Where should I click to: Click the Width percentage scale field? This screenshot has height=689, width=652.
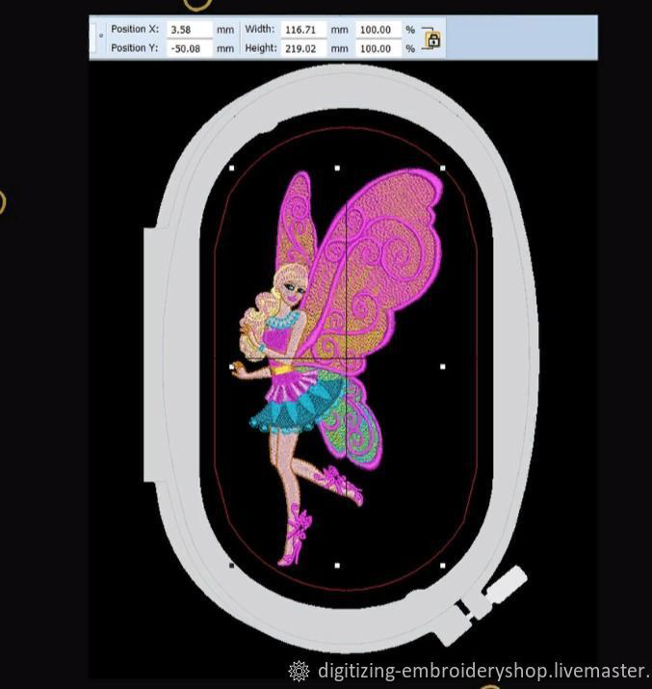click(x=378, y=30)
